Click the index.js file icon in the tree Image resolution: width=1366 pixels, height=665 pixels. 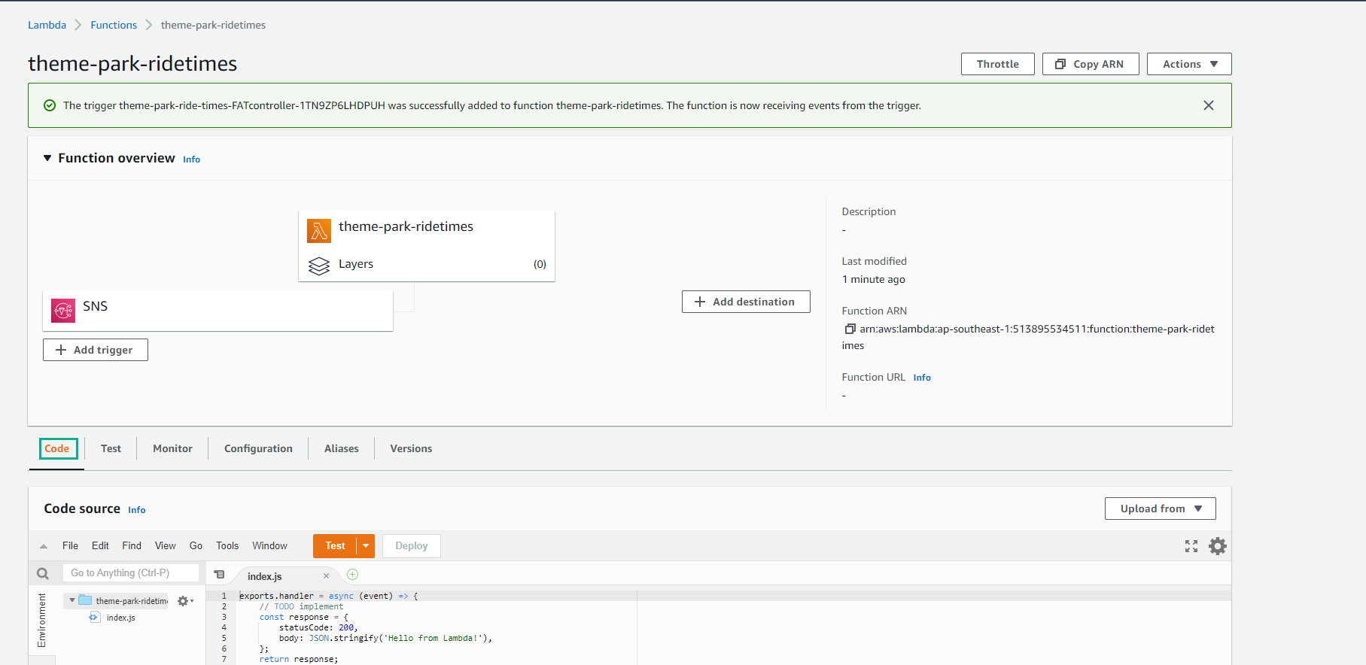pos(94,617)
